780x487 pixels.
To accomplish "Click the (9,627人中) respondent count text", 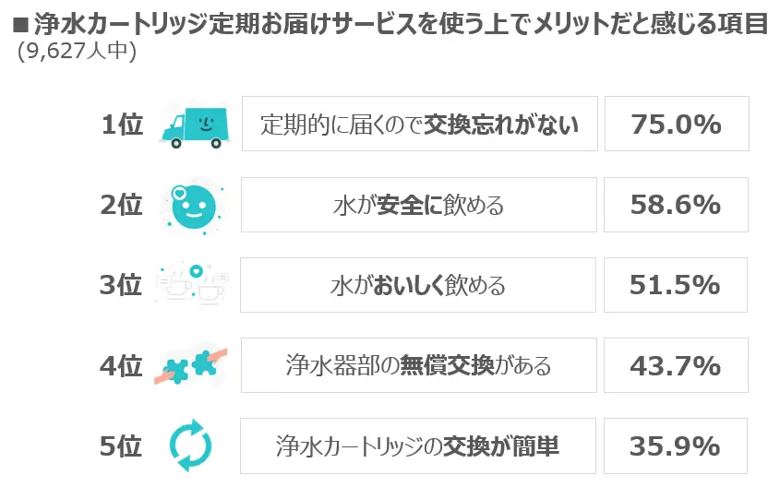I will coord(78,51).
